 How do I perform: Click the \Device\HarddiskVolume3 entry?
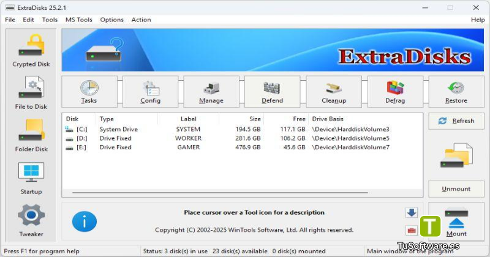(350, 129)
